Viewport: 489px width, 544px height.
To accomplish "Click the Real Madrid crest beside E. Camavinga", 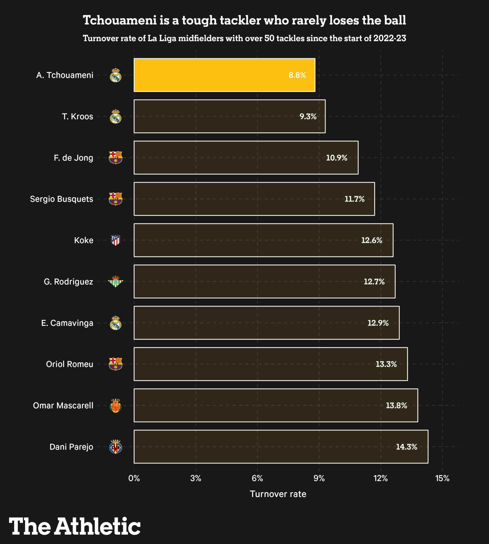I will click(x=115, y=323).
